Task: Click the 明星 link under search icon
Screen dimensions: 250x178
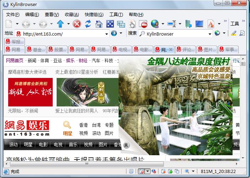Action: click(x=68, y=133)
